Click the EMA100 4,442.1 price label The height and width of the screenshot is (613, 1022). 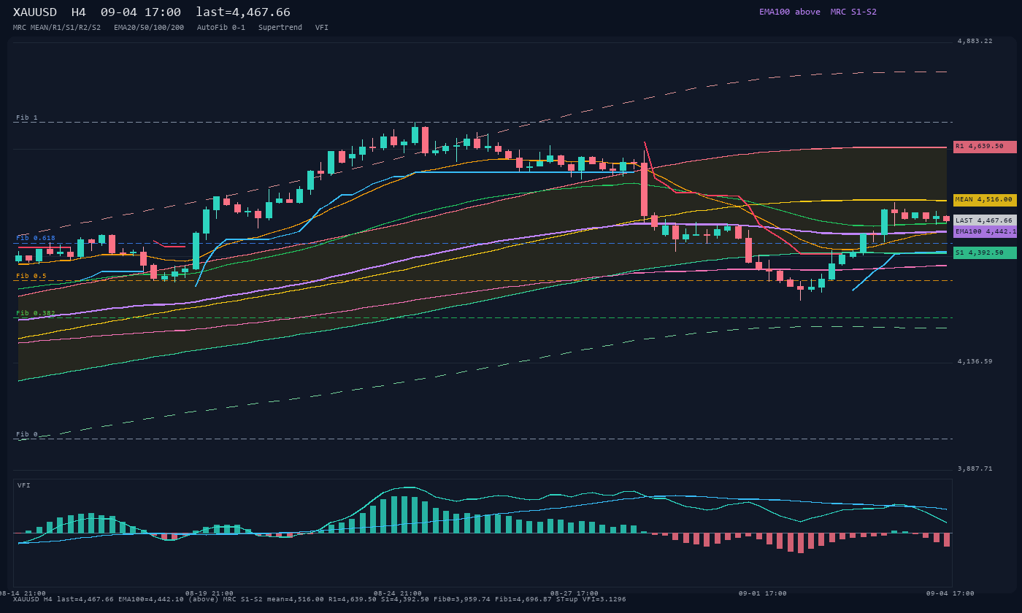tap(985, 231)
